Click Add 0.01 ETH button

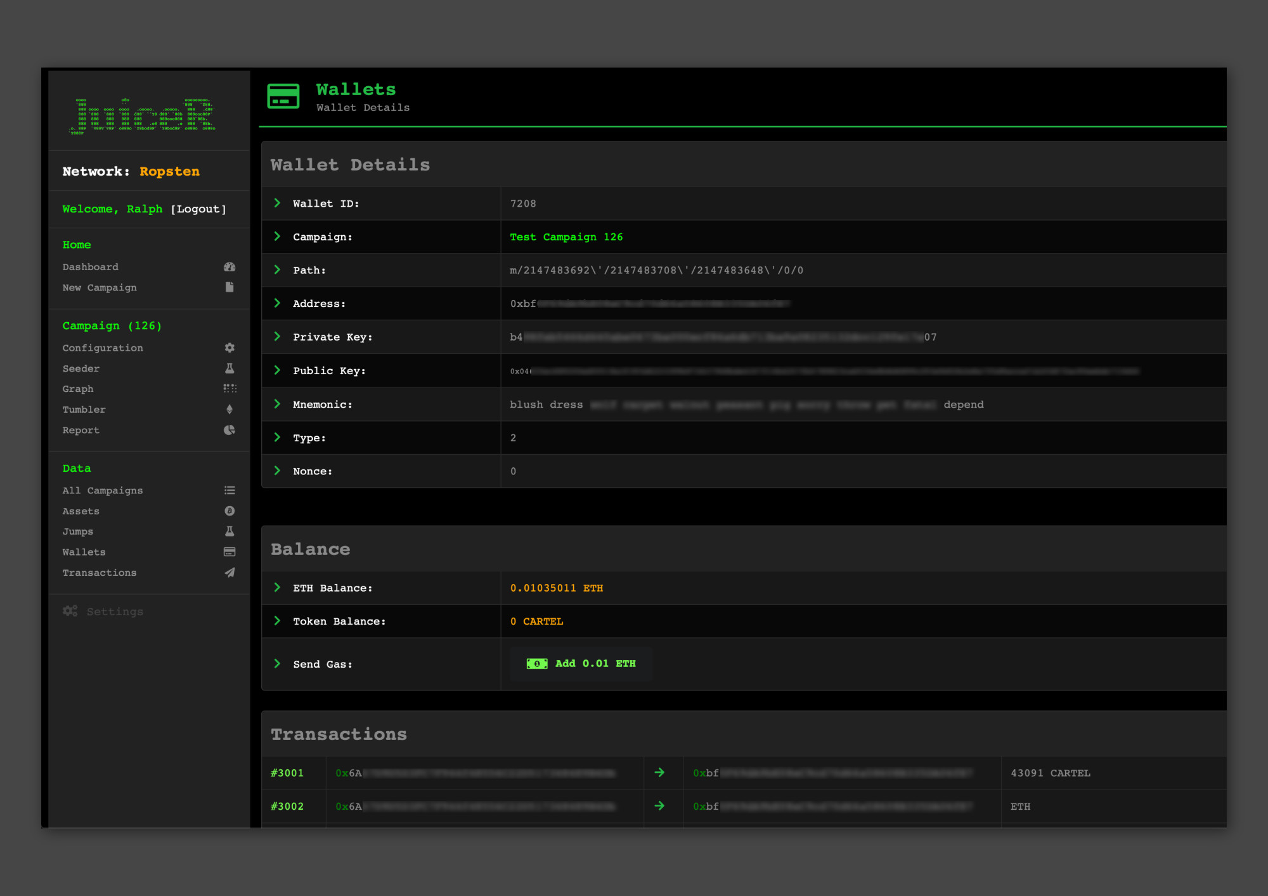[x=581, y=663]
